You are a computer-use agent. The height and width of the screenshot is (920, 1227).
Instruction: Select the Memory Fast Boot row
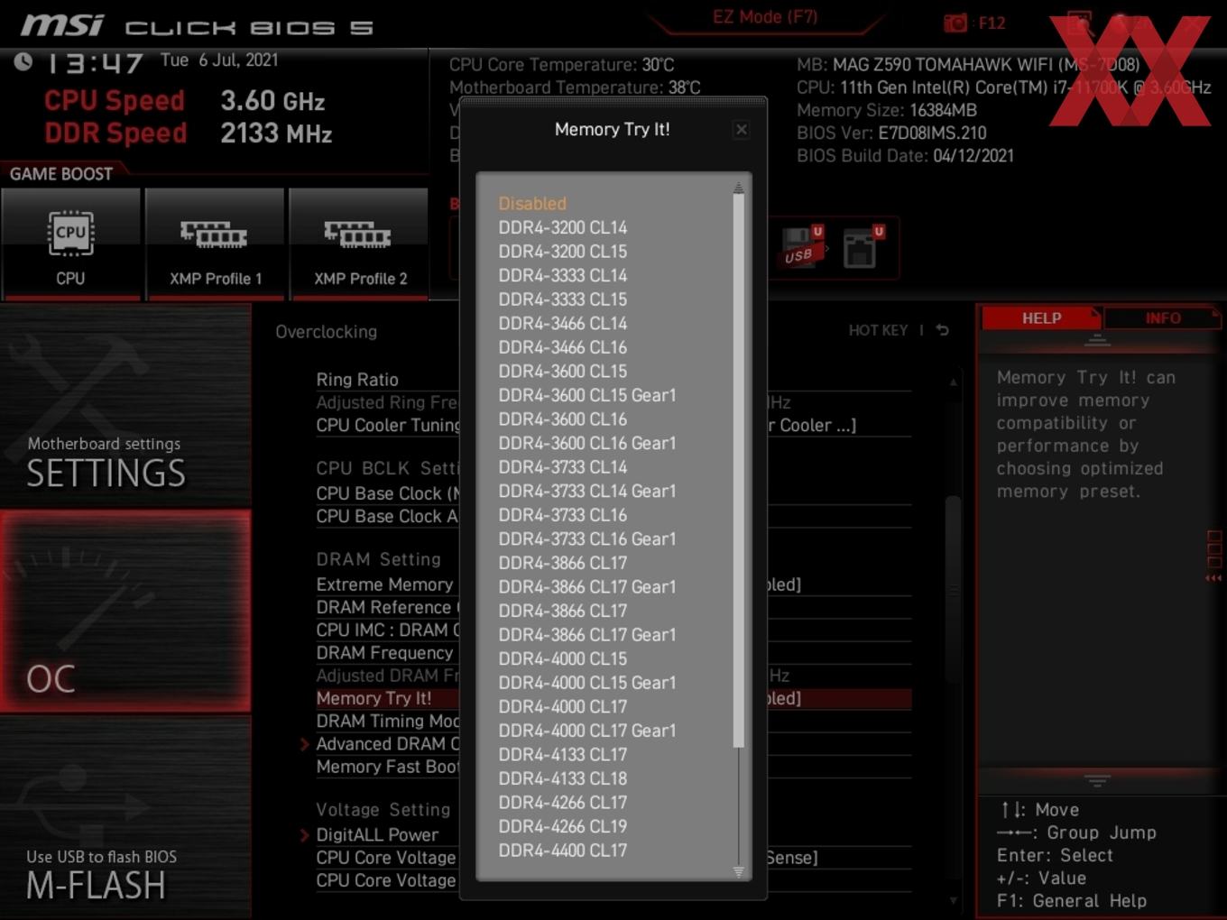(388, 767)
